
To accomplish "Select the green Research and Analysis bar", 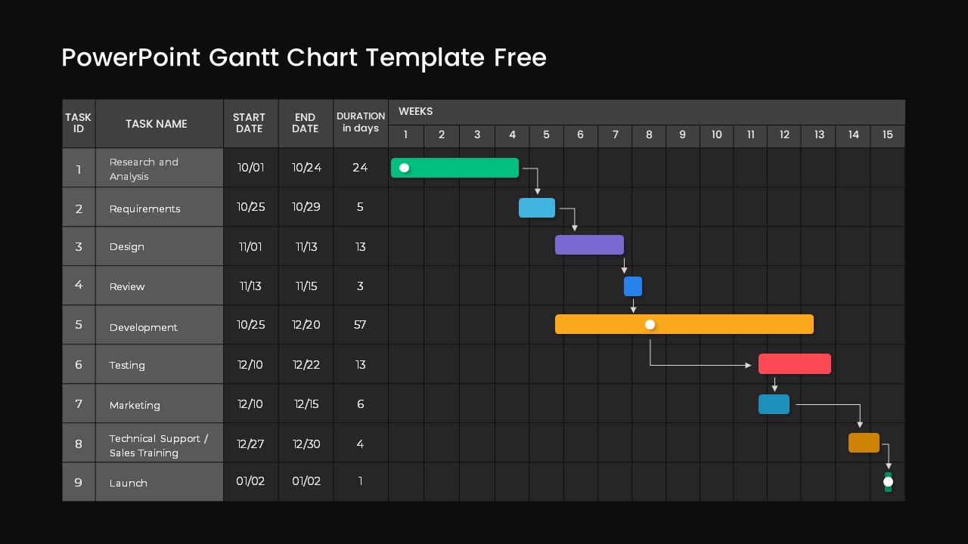I will [x=454, y=168].
